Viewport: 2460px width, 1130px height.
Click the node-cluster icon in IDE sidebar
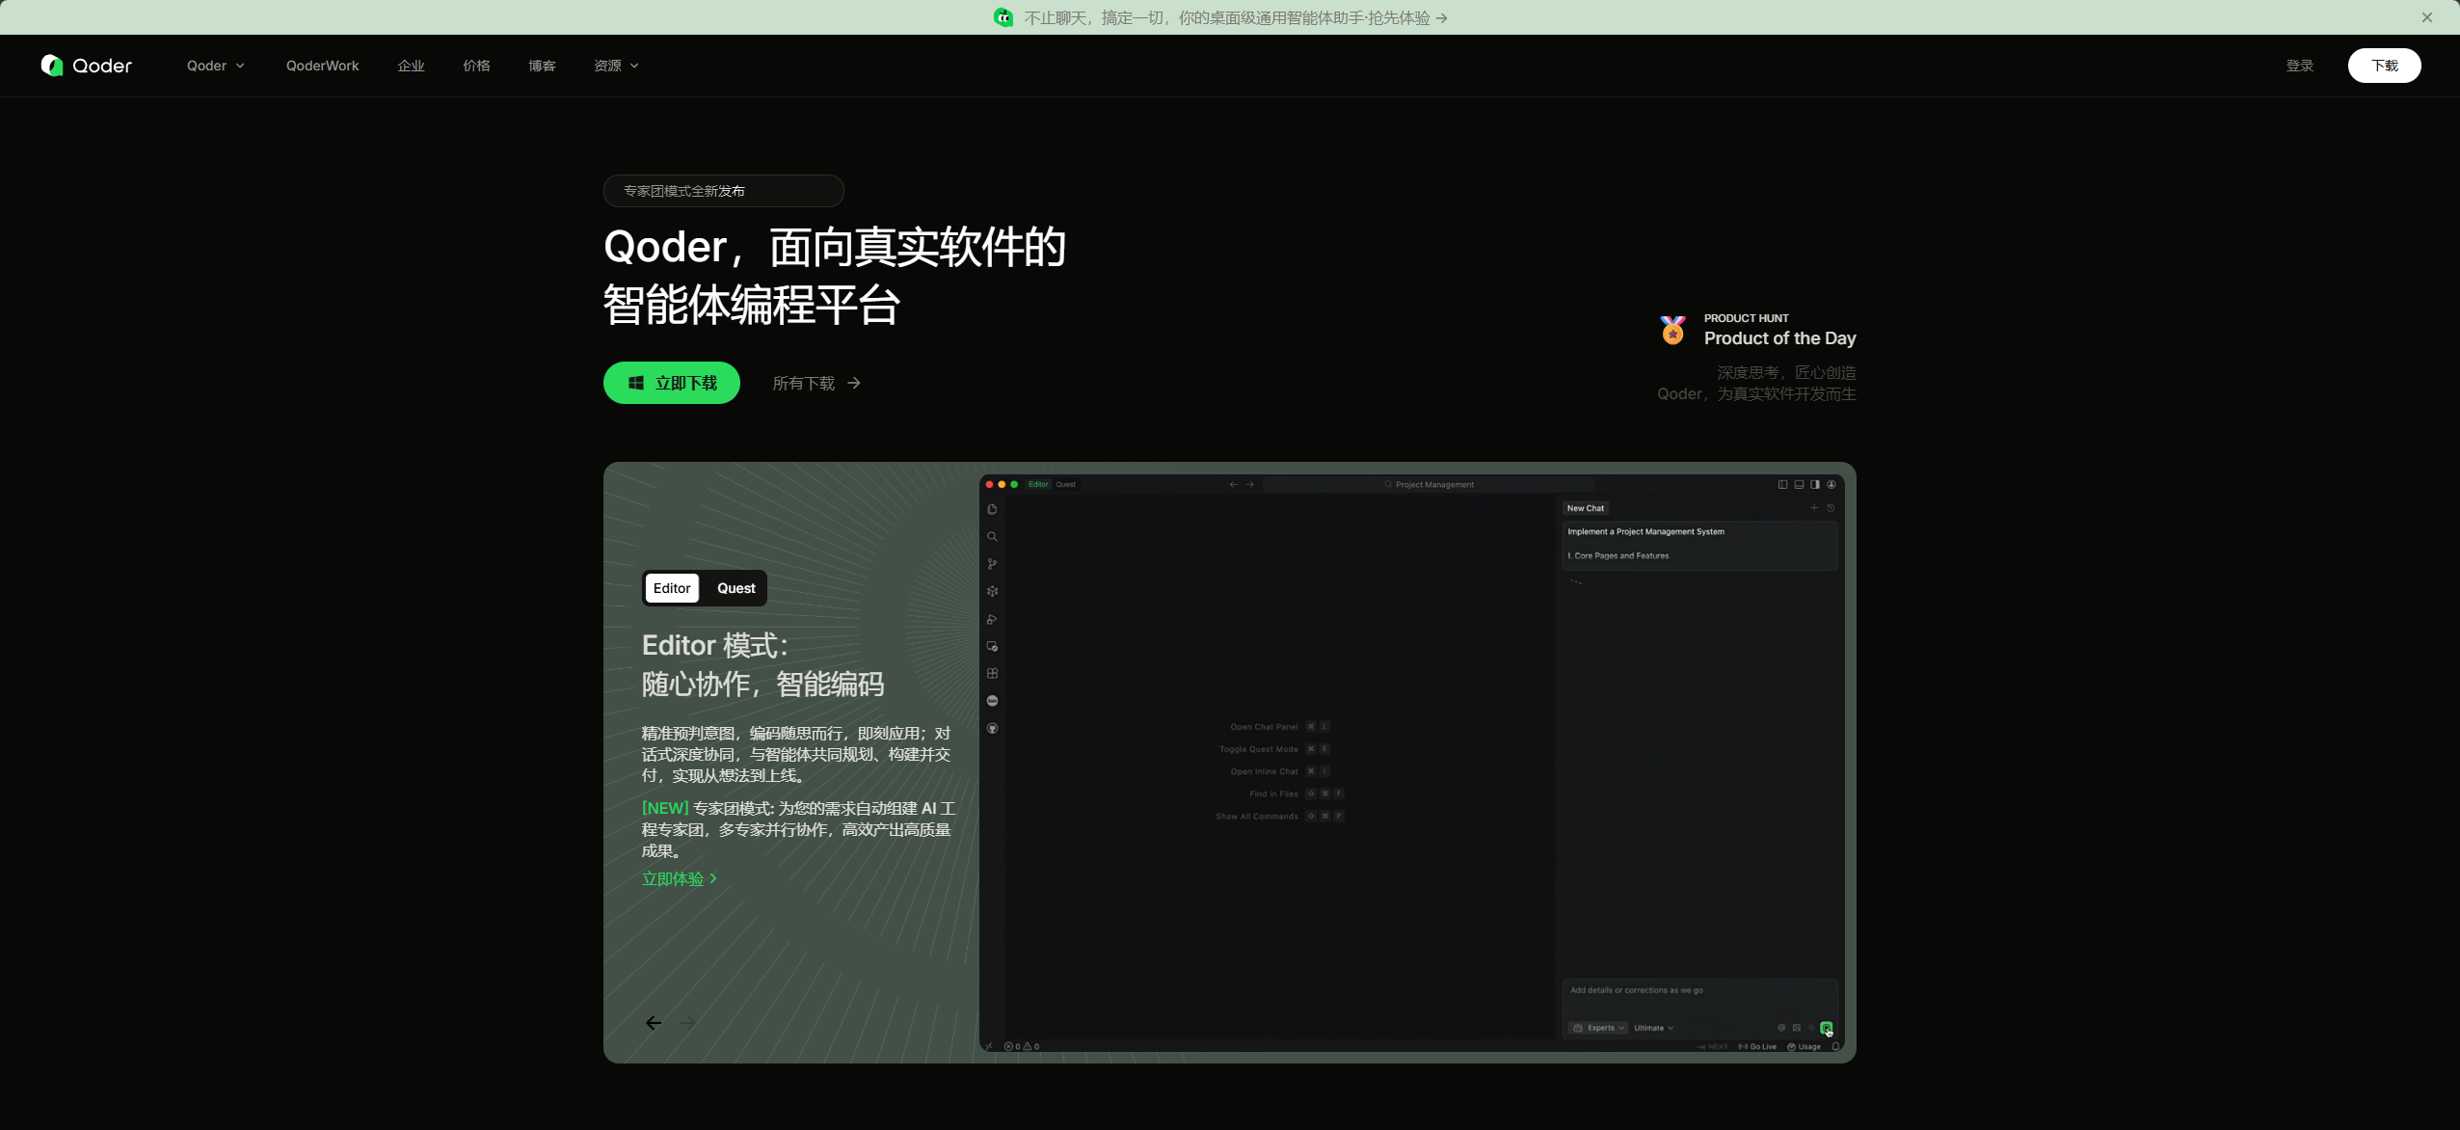point(992,591)
